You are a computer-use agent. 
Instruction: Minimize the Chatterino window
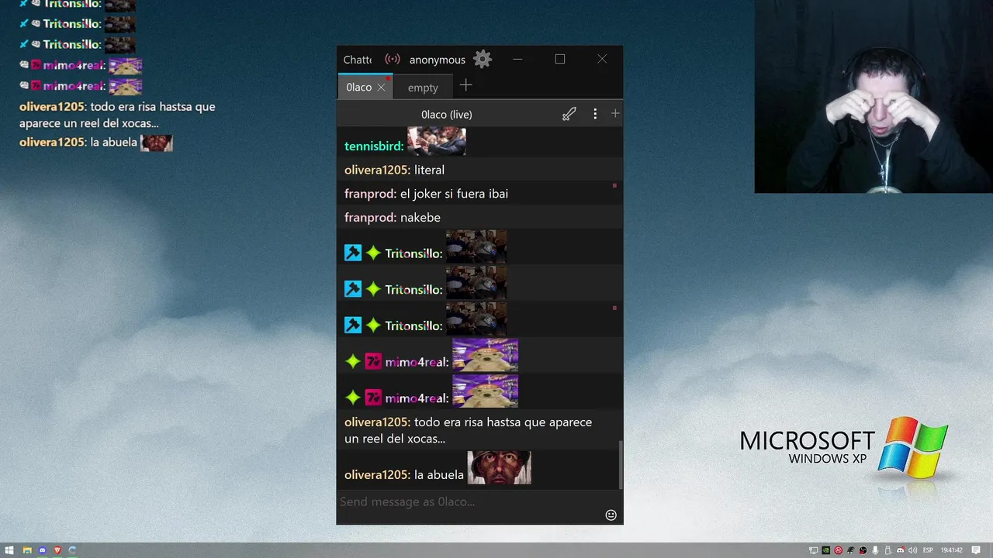pos(517,59)
